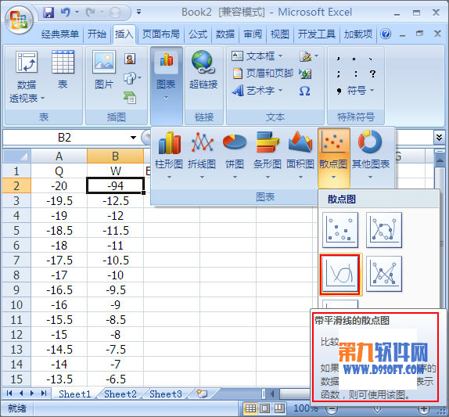Select cell A3 with -19.5
This screenshot has height=417, width=449.
(59, 201)
